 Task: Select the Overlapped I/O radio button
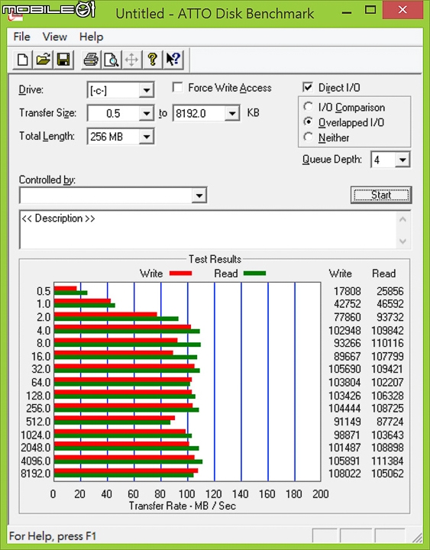coord(308,121)
